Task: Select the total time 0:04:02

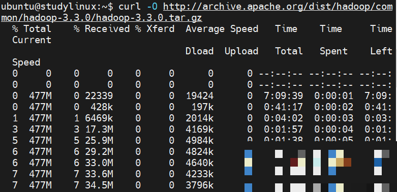Action: (283, 118)
